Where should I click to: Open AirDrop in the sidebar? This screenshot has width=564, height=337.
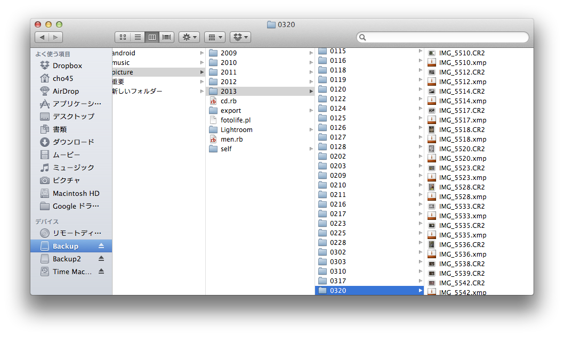click(x=66, y=91)
